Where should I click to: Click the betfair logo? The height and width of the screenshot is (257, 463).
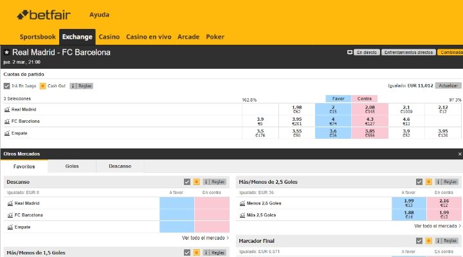pos(44,14)
